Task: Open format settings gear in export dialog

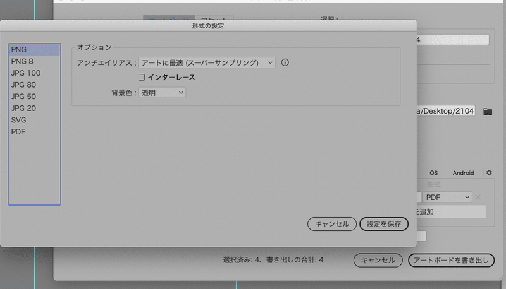Action: (489, 172)
